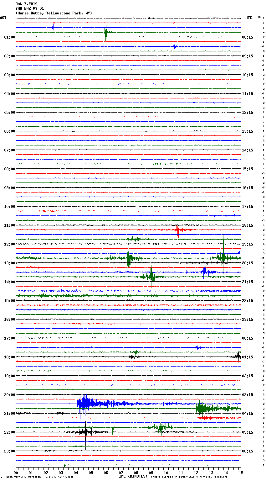Click the '03:15' UTC row label
Screen dimensions: 266x481
248,395
